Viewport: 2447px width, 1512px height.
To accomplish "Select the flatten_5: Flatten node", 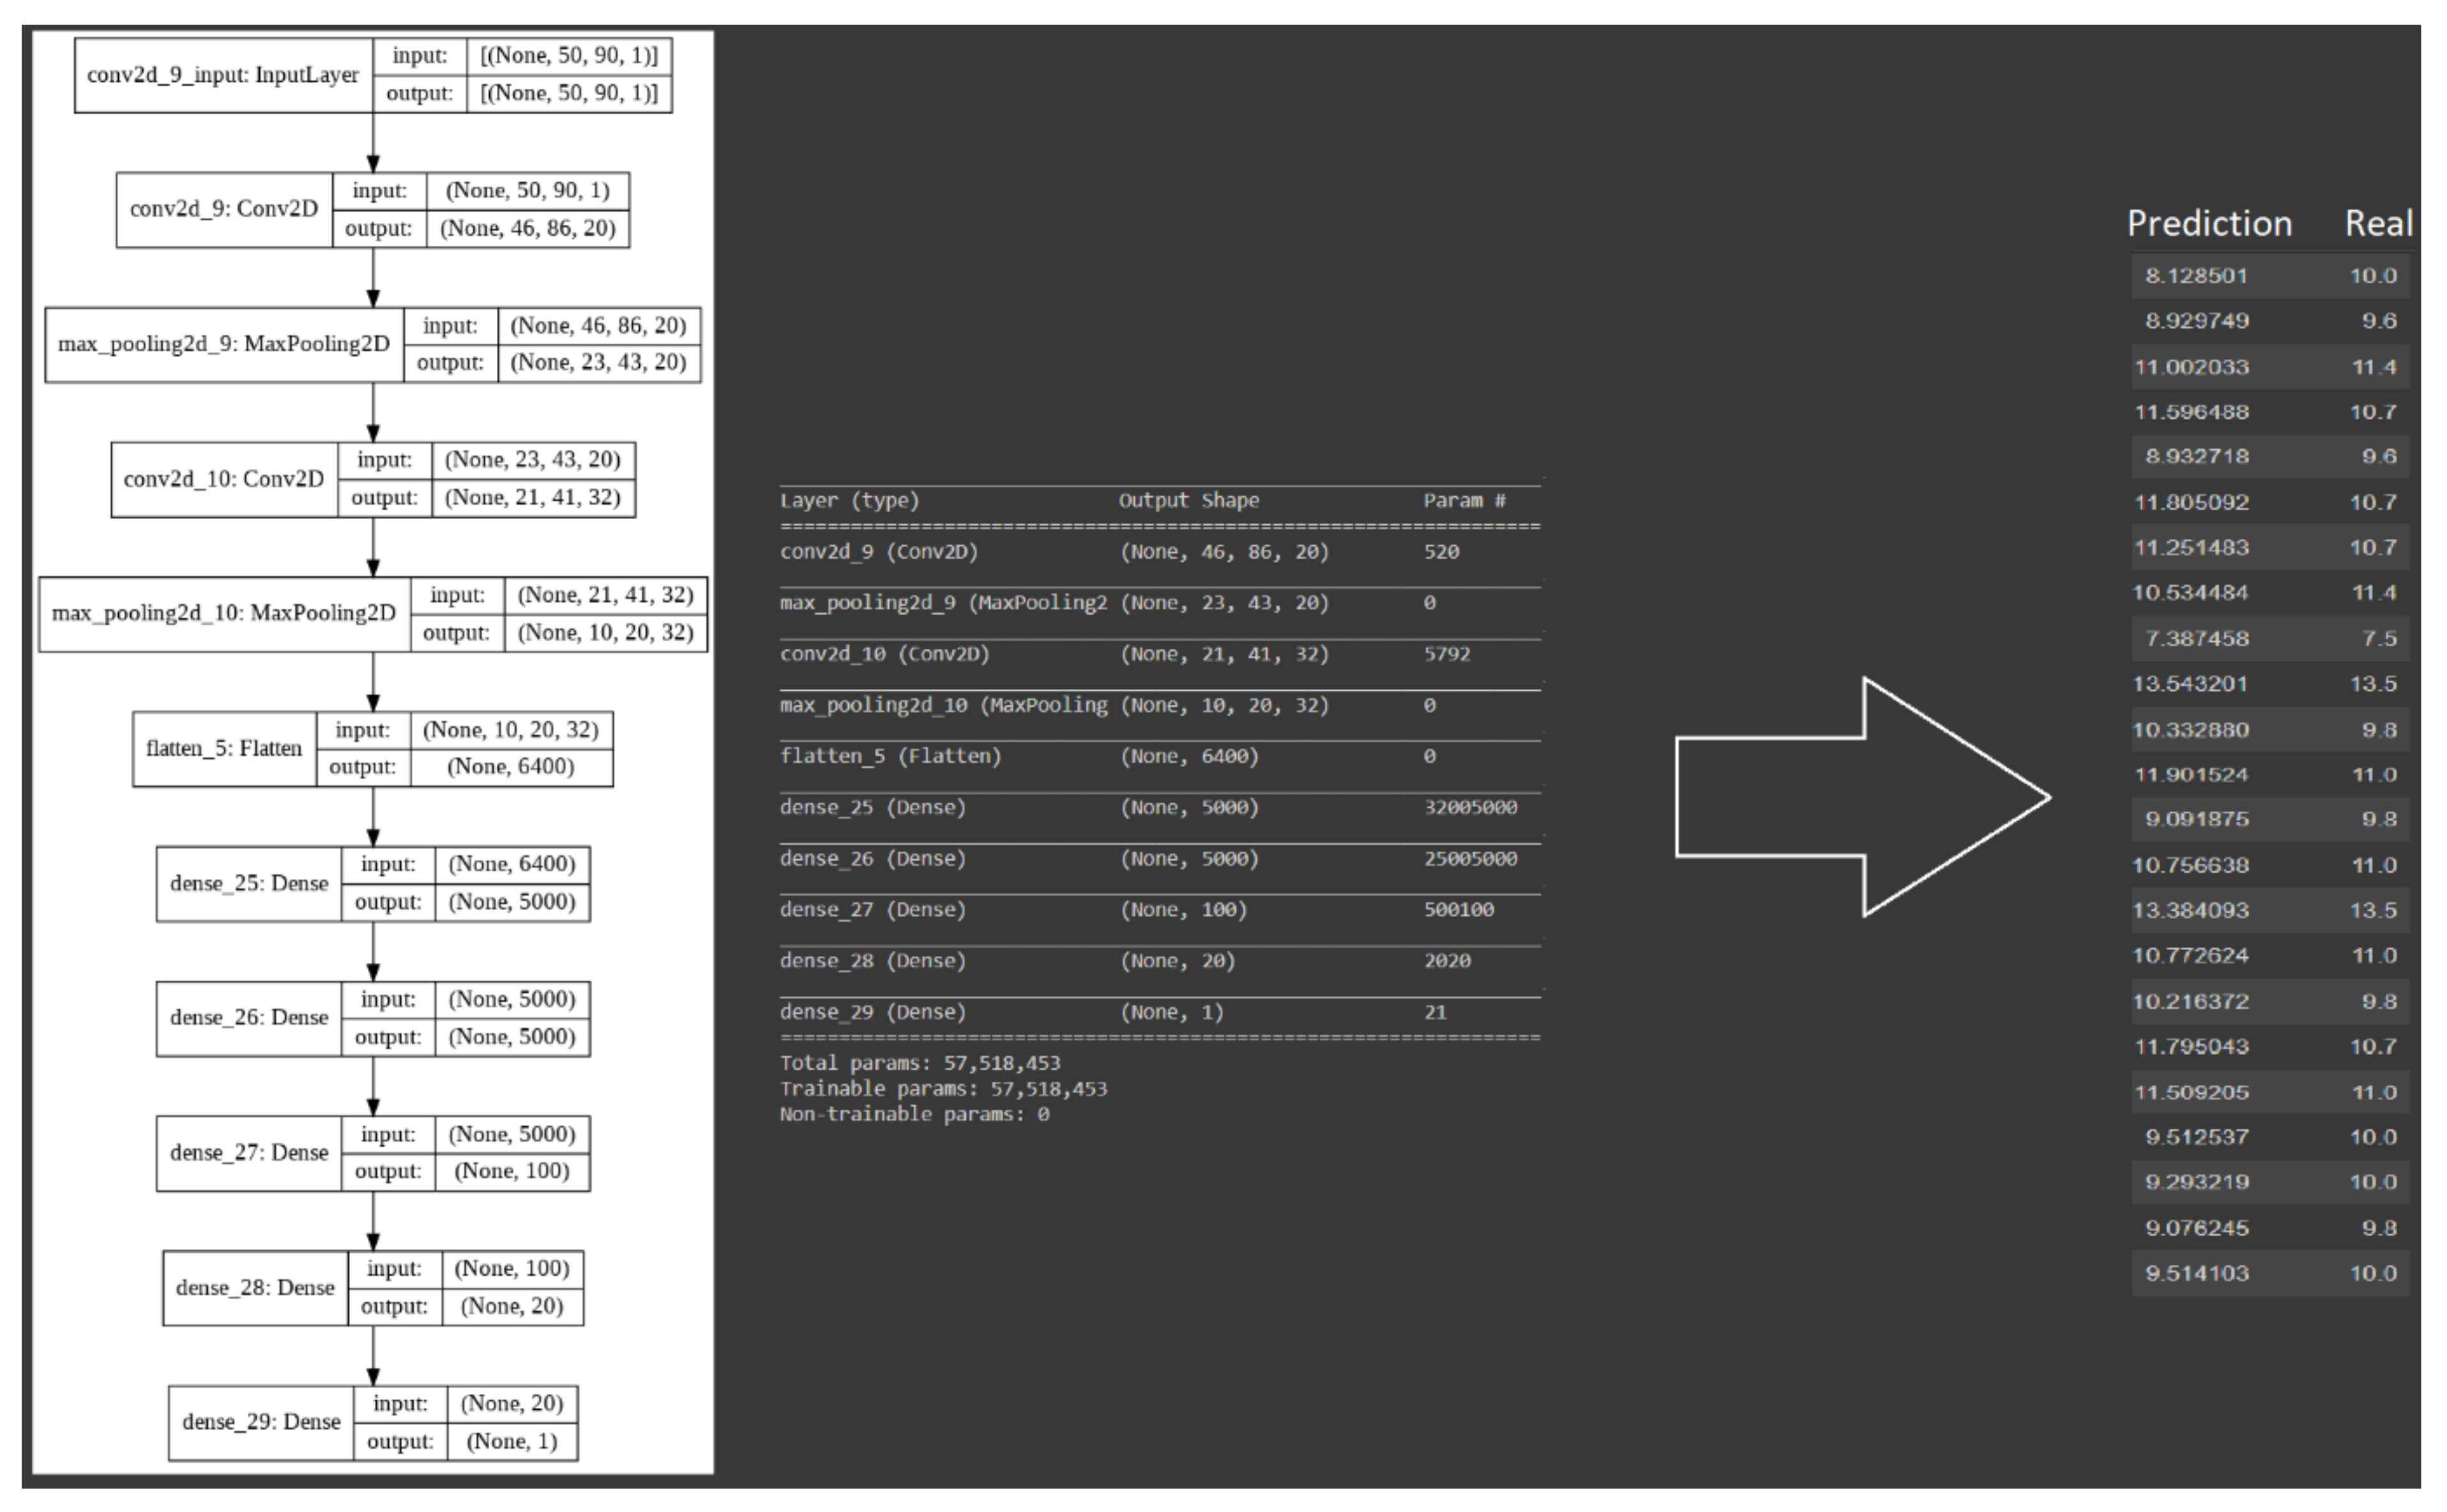I will [x=224, y=748].
